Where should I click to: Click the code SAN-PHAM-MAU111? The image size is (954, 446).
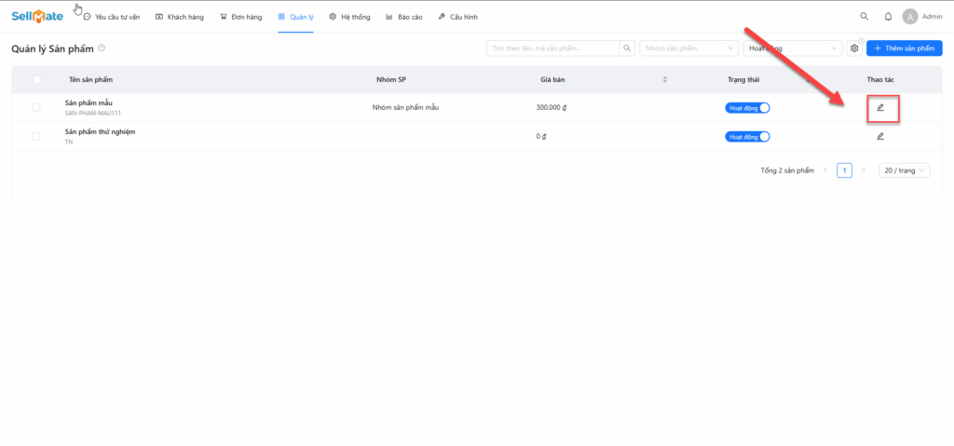tap(93, 114)
